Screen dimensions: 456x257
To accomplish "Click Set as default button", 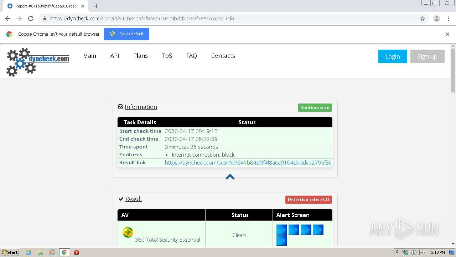I will point(126,34).
